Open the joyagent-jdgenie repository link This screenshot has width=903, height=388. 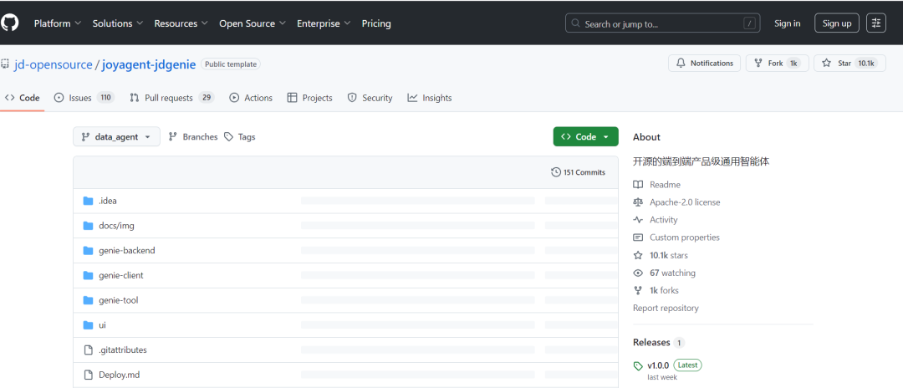tap(149, 64)
